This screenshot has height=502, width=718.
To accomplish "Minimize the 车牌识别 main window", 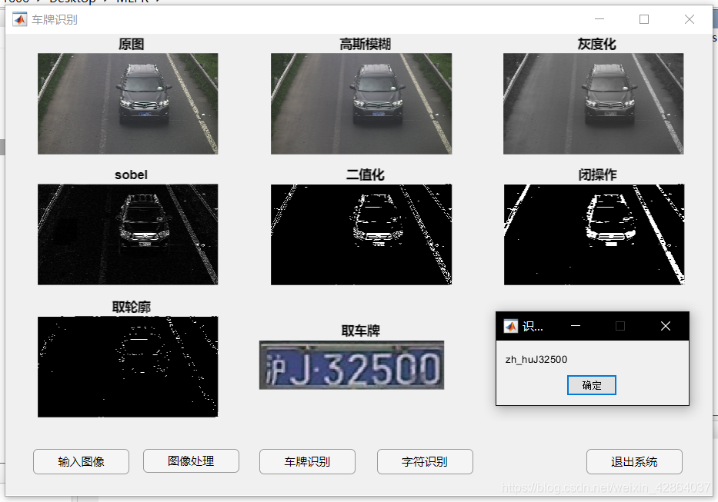I will (599, 19).
